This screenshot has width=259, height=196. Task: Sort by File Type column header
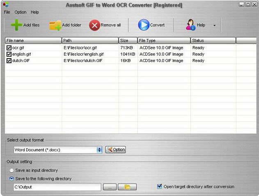(164, 41)
